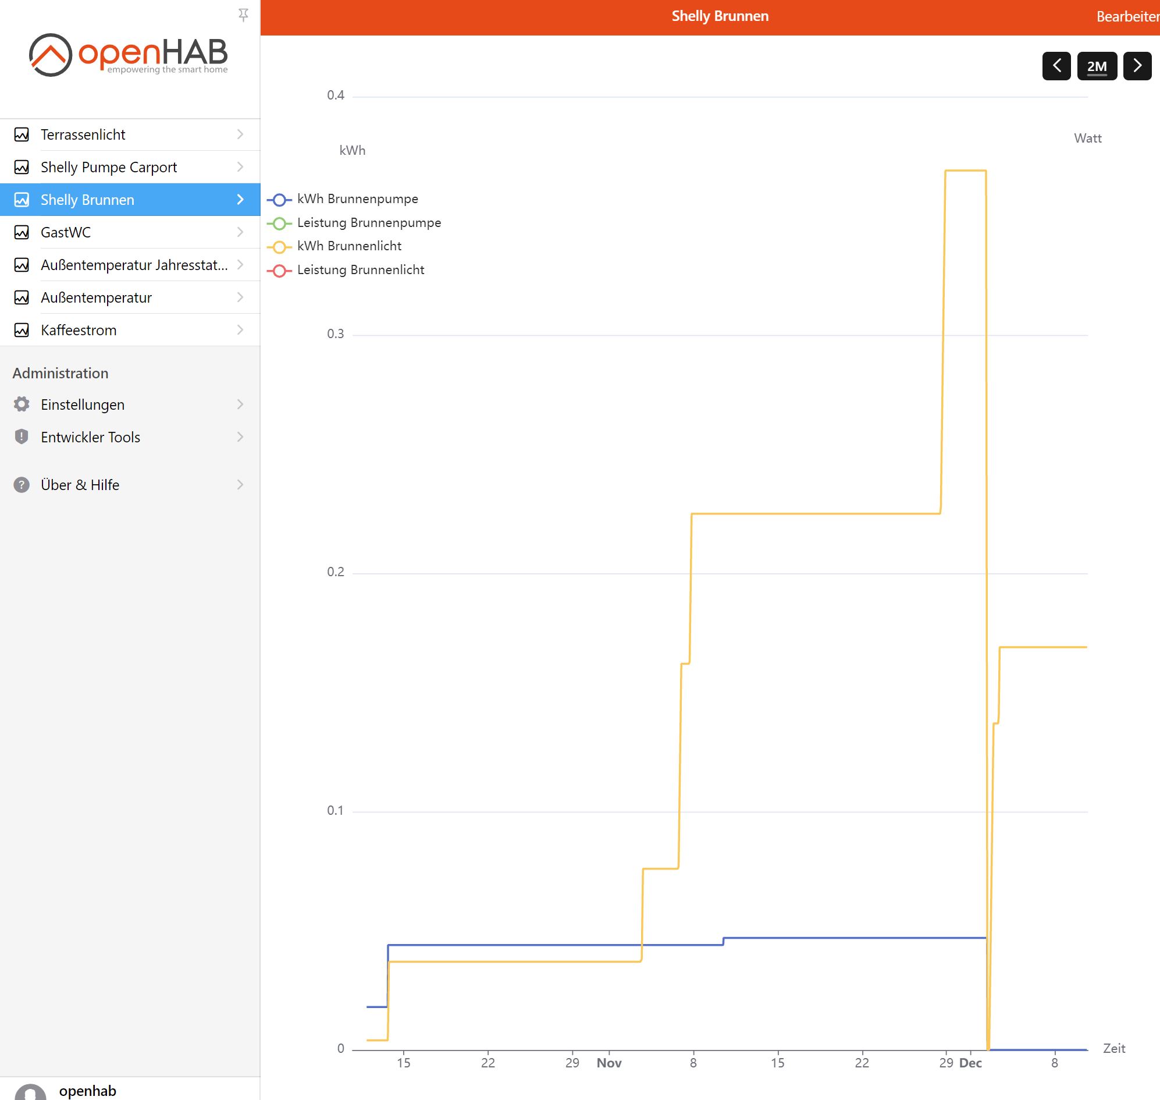The height and width of the screenshot is (1100, 1160).
Task: Open the Außentemperatur page
Action: click(95, 297)
